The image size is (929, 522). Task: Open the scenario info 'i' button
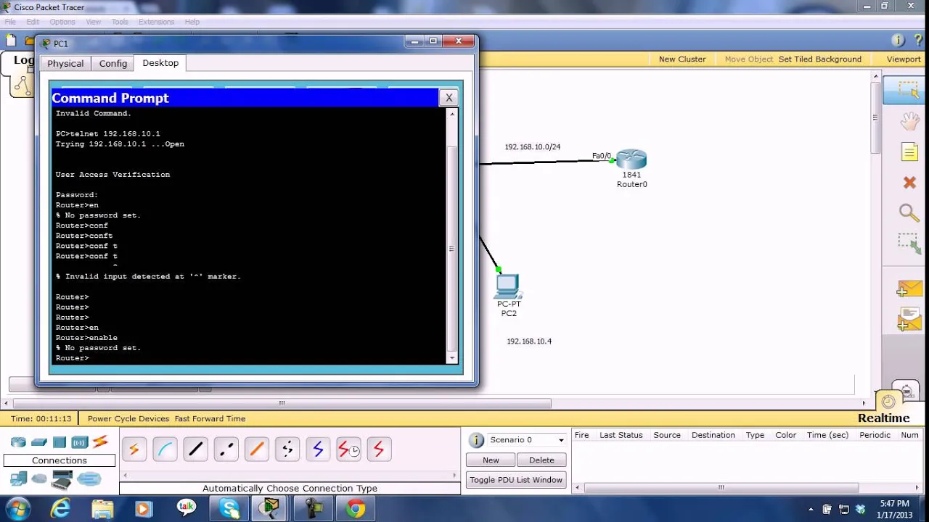pos(476,440)
